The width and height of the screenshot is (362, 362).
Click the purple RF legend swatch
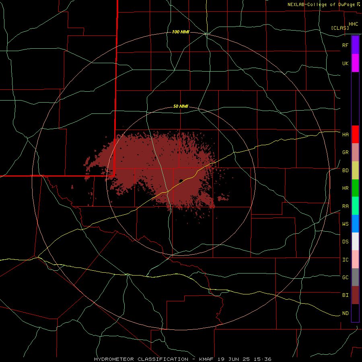point(355,45)
